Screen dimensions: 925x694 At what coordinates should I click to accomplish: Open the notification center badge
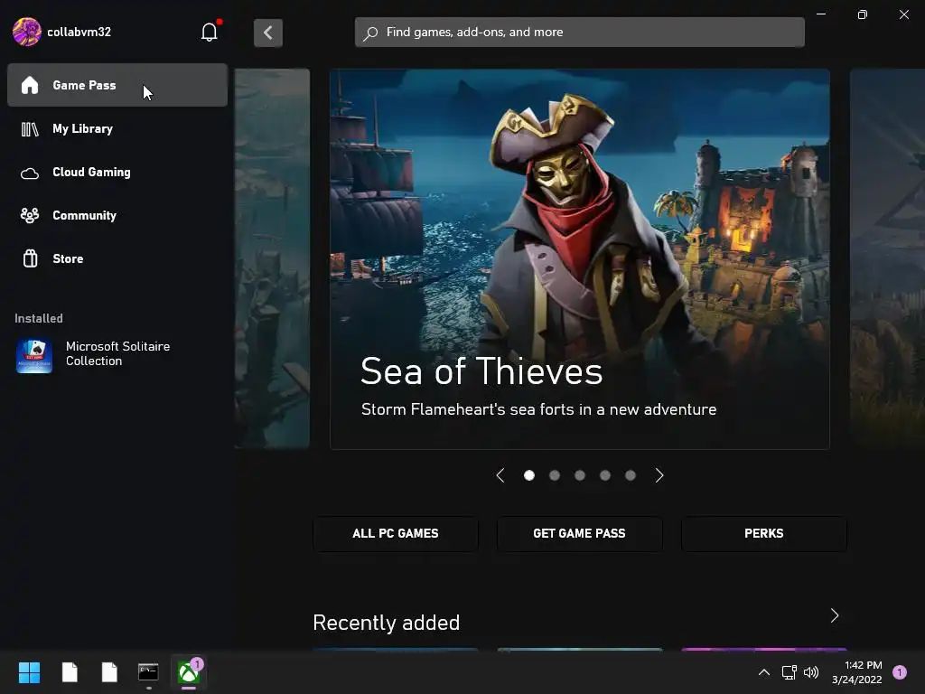pyautogui.click(x=900, y=672)
